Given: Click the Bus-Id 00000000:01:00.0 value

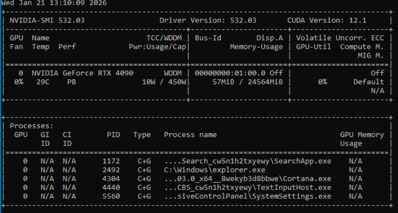Looking at the screenshot, I should point(231,73).
